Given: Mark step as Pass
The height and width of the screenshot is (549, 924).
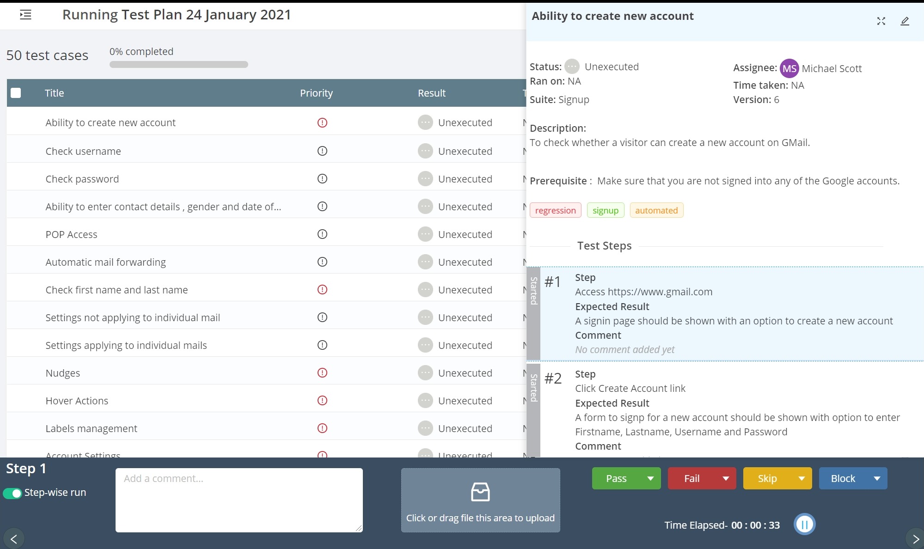Looking at the screenshot, I should pyautogui.click(x=616, y=478).
